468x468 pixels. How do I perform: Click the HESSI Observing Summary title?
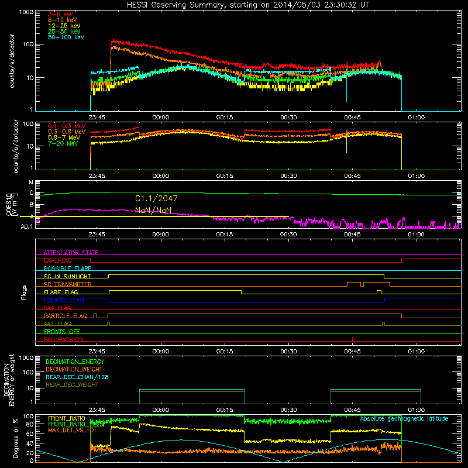pyautogui.click(x=247, y=5)
